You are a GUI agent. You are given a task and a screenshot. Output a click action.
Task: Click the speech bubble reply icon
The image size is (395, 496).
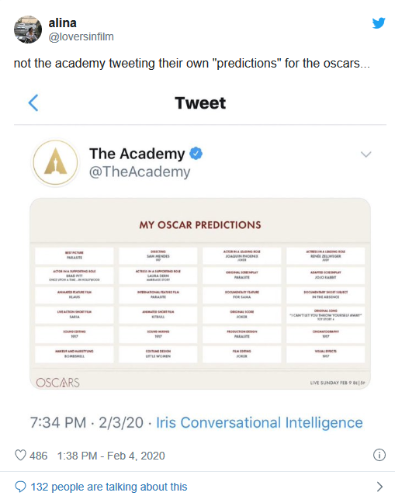20,487
